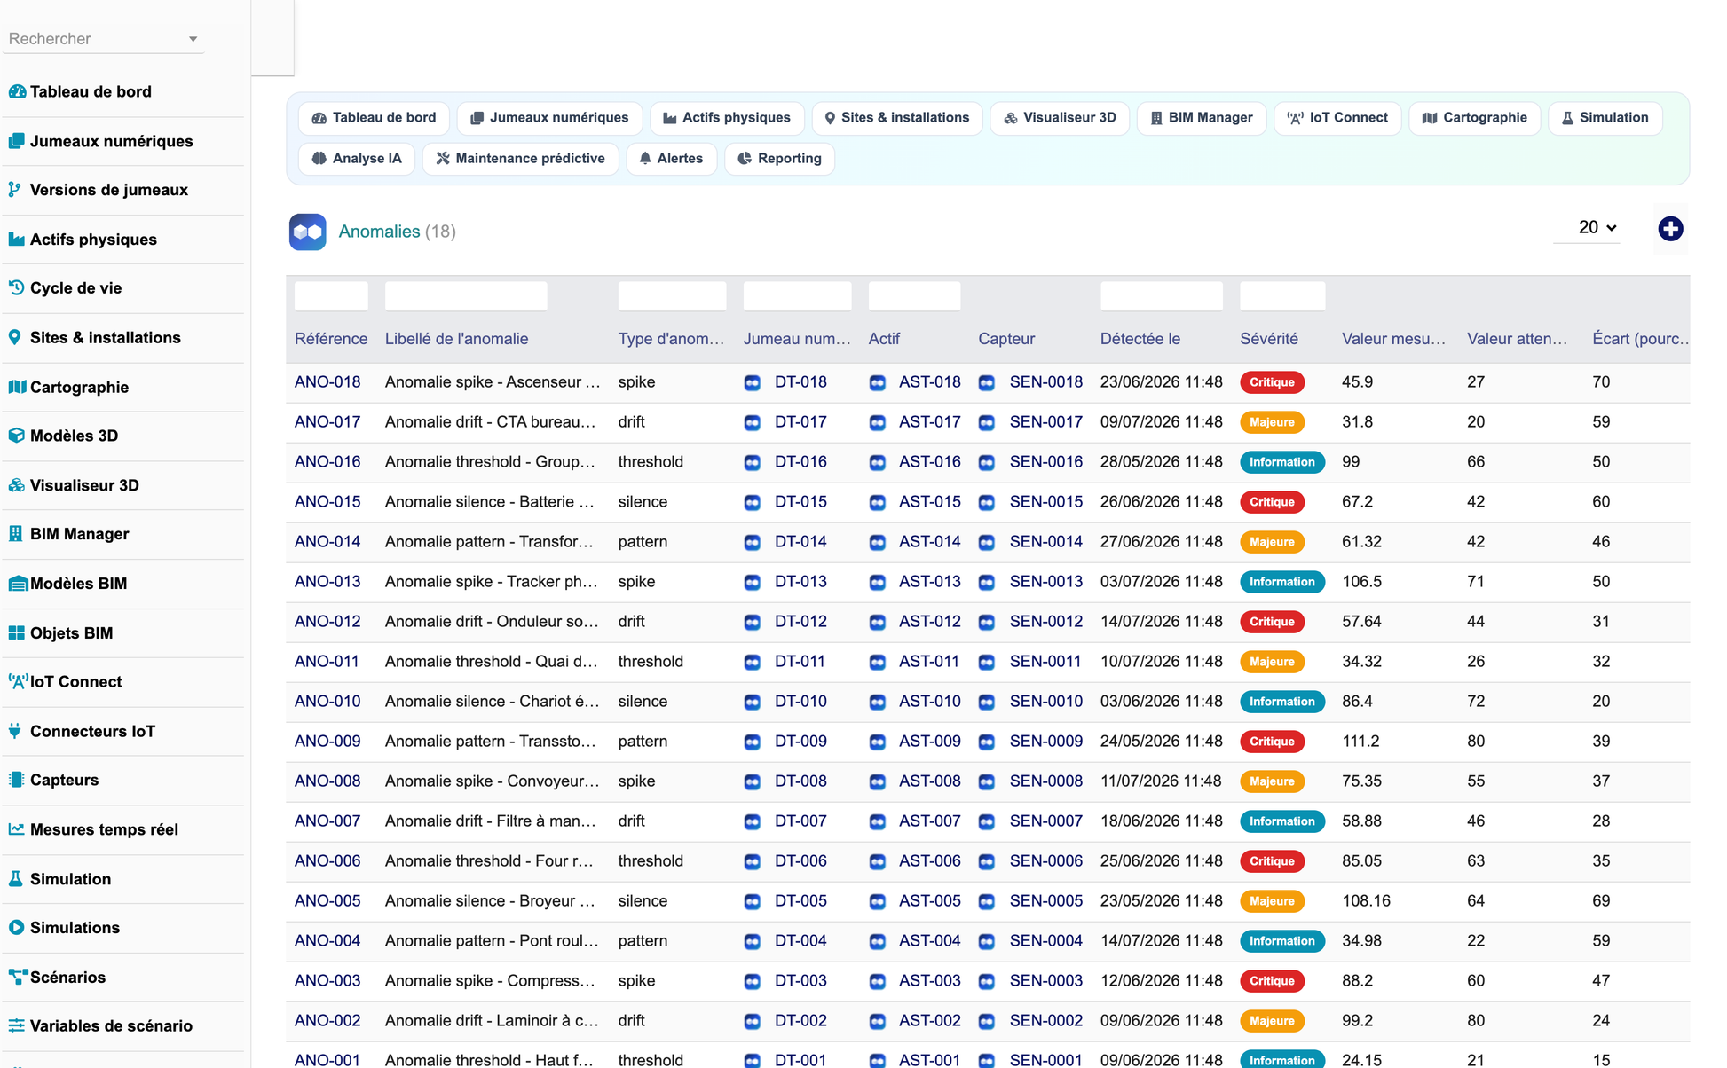The width and height of the screenshot is (1727, 1068).
Task: Click the Variables de scénario sliders icon
Action: [x=17, y=1025]
